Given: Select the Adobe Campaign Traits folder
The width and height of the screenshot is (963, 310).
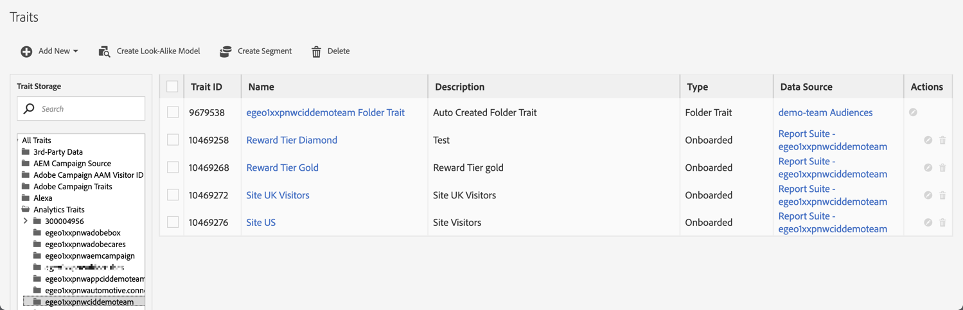Looking at the screenshot, I should pos(73,186).
